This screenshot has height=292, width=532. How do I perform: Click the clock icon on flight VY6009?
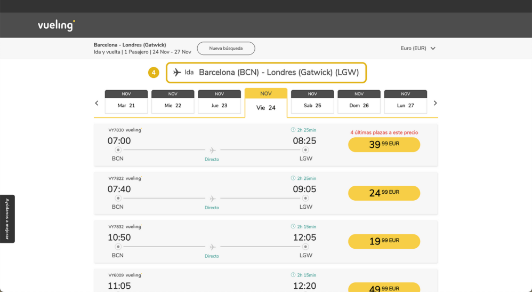point(293,275)
